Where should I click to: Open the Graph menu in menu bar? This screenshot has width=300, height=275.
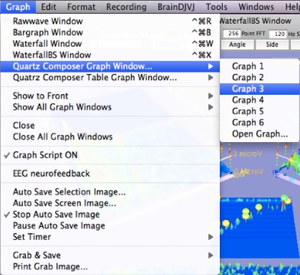[x=18, y=7]
